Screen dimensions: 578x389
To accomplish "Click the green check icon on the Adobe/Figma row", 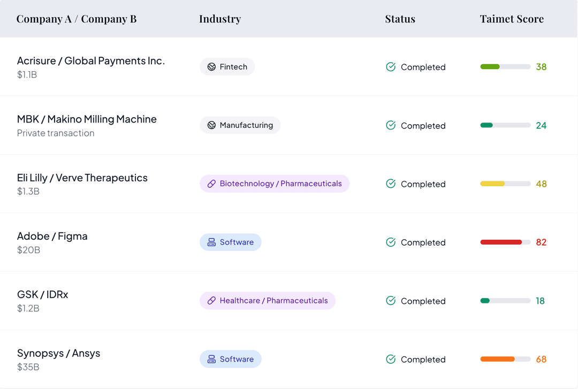I will pyautogui.click(x=390, y=242).
